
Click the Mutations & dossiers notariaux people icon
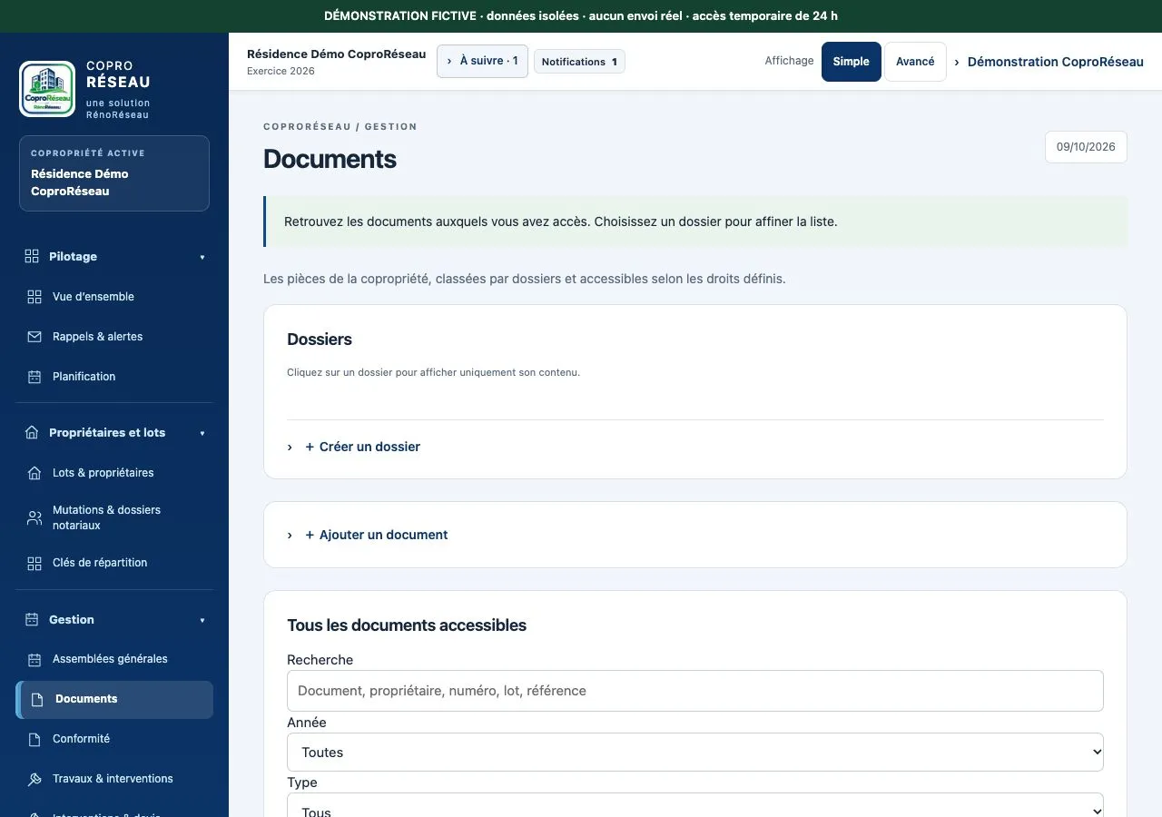pos(34,517)
